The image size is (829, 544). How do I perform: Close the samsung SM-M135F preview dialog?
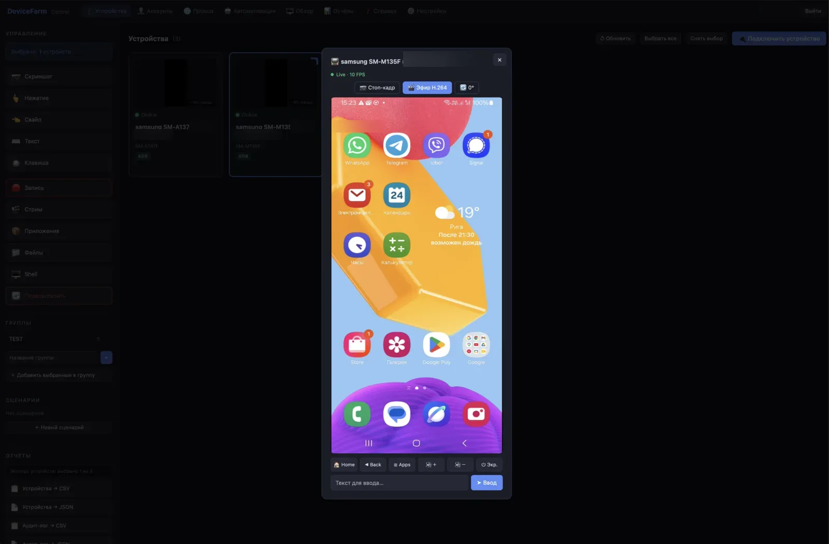pos(499,60)
